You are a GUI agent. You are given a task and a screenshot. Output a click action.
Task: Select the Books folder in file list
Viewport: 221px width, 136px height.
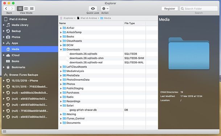[x=70, y=37]
